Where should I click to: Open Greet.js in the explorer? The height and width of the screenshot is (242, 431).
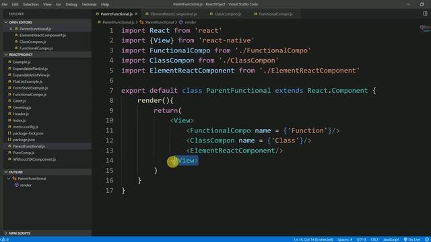[20, 101]
